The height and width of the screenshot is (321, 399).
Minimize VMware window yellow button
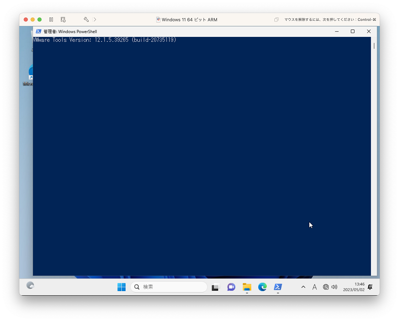[32, 19]
